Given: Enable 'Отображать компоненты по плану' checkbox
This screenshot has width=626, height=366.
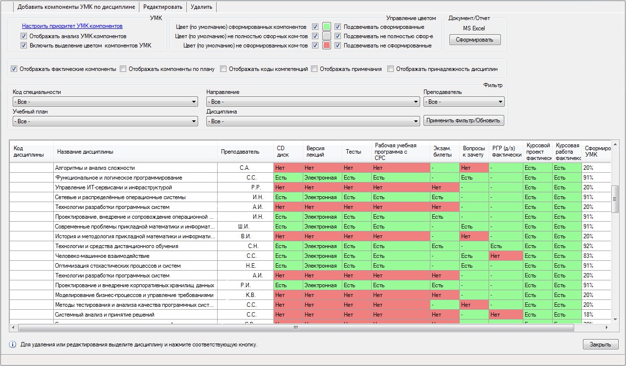Looking at the screenshot, I should [123, 69].
